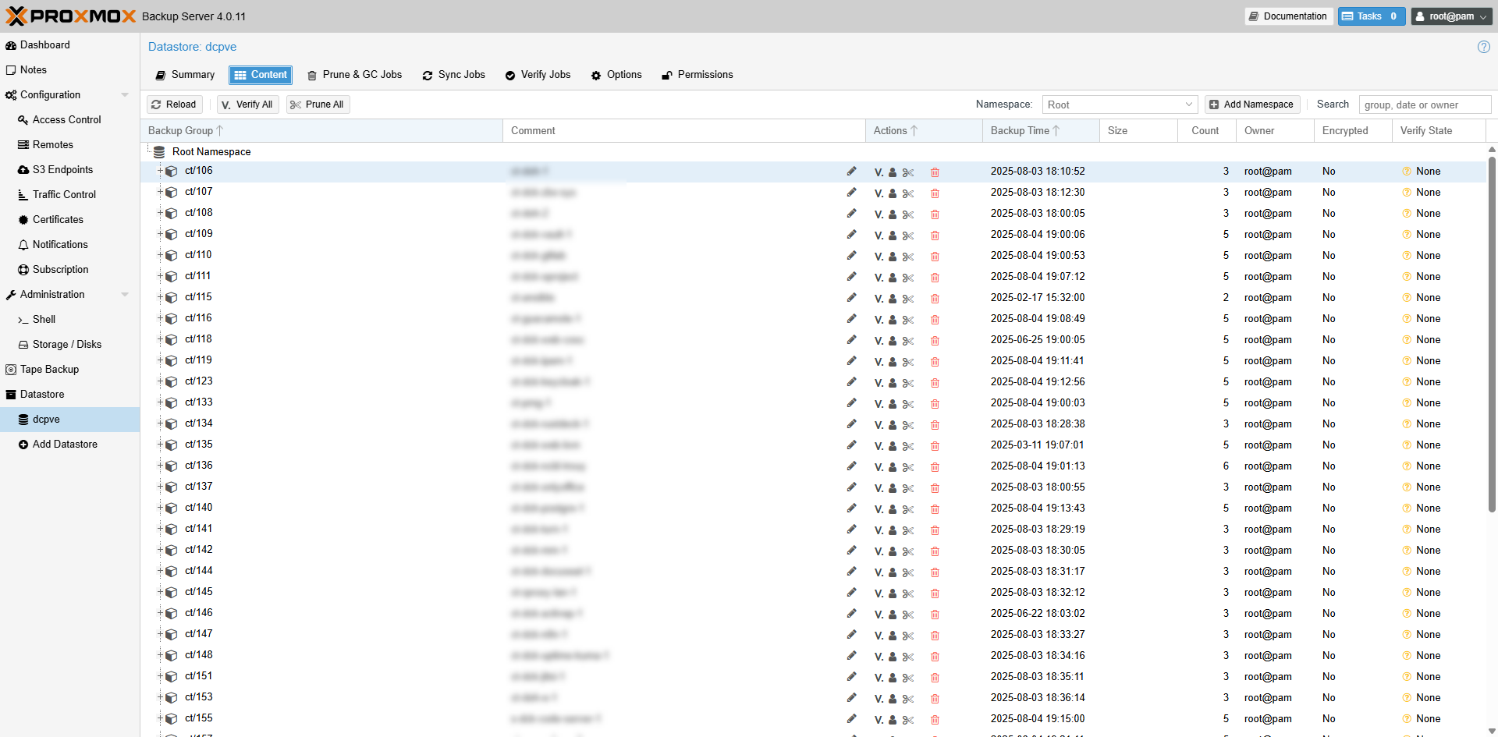Delete backup group ct/110 via trash icon
Image resolution: width=1498 pixels, height=737 pixels.
pyautogui.click(x=935, y=257)
